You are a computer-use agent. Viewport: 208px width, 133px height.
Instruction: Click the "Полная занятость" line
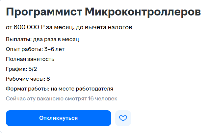pos(30,59)
